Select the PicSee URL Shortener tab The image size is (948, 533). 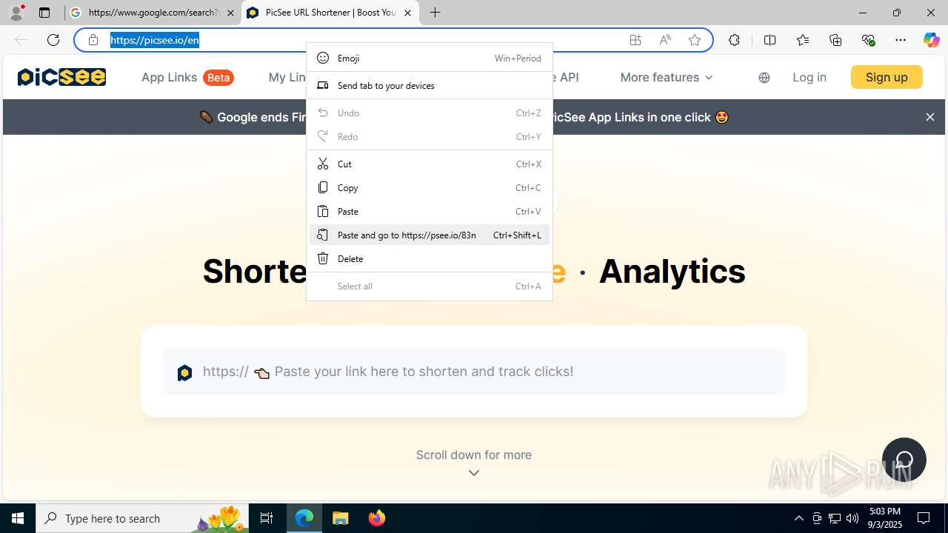[330, 13]
